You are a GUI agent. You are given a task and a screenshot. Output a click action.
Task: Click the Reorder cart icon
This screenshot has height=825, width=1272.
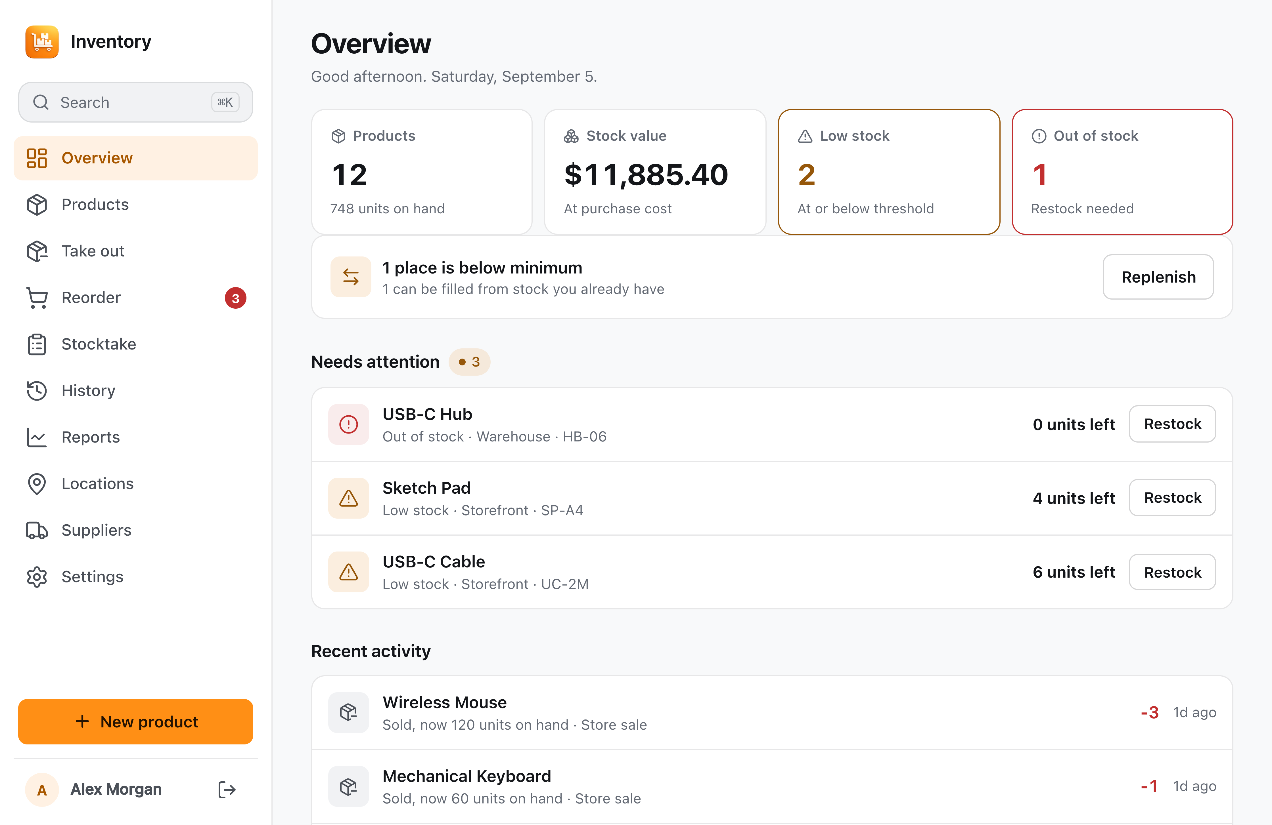(37, 297)
